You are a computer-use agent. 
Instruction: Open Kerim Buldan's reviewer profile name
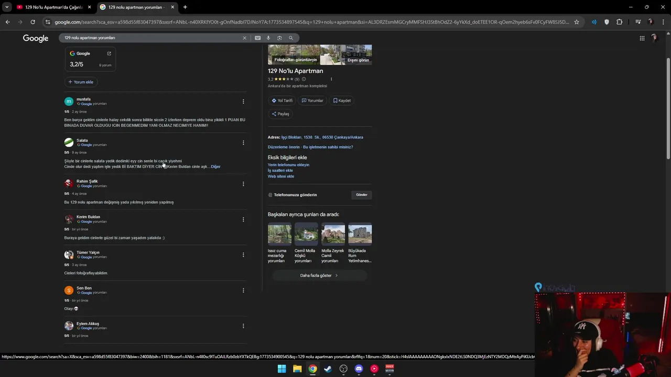88,217
